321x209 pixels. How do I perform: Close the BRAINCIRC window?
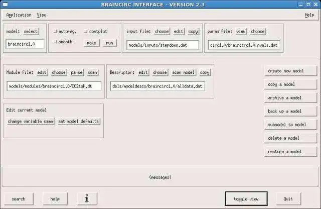pos(316,5)
